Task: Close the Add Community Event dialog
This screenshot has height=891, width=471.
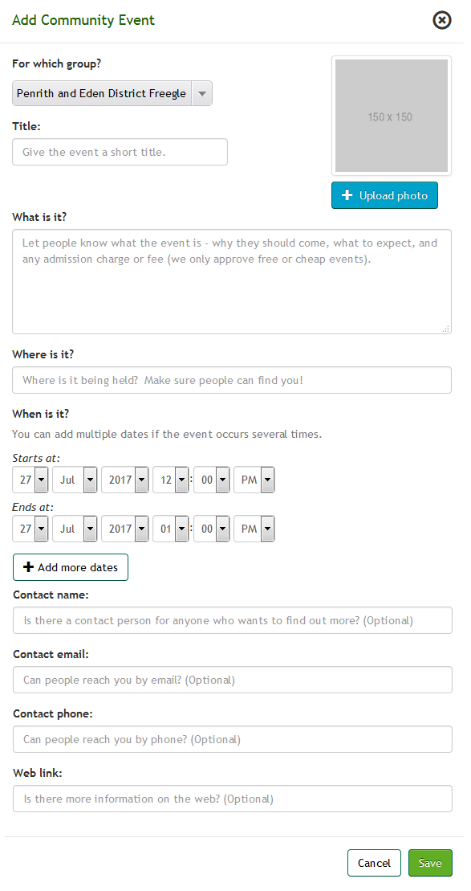Action: point(442,20)
